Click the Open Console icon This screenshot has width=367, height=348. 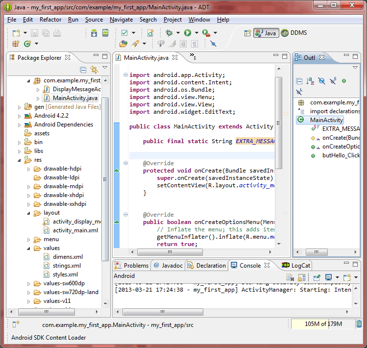coord(347,277)
